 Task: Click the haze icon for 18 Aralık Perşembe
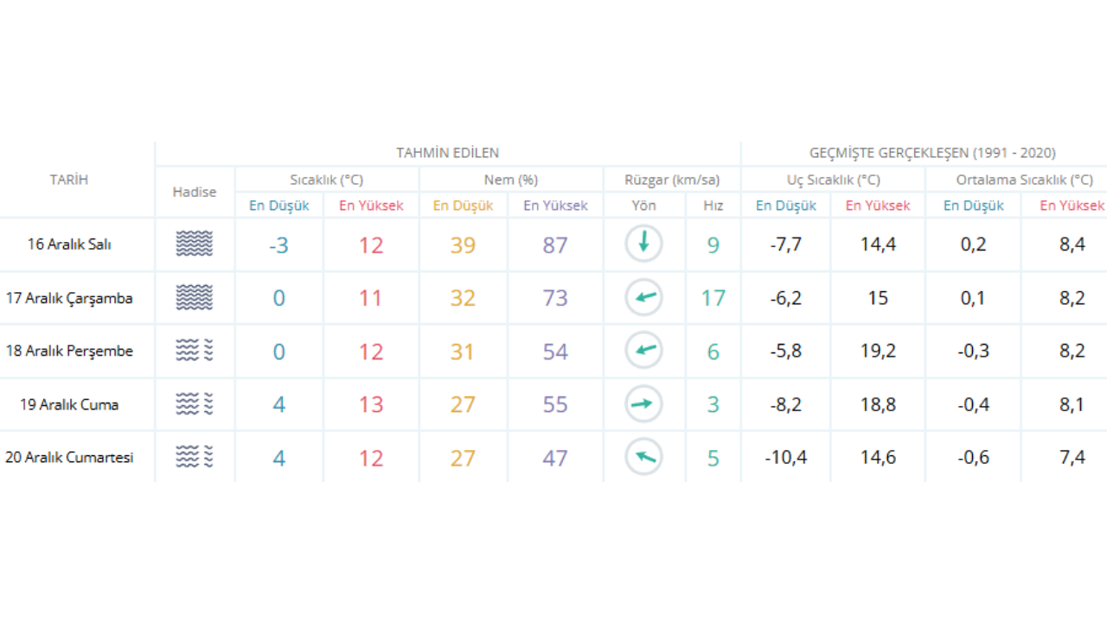(194, 351)
